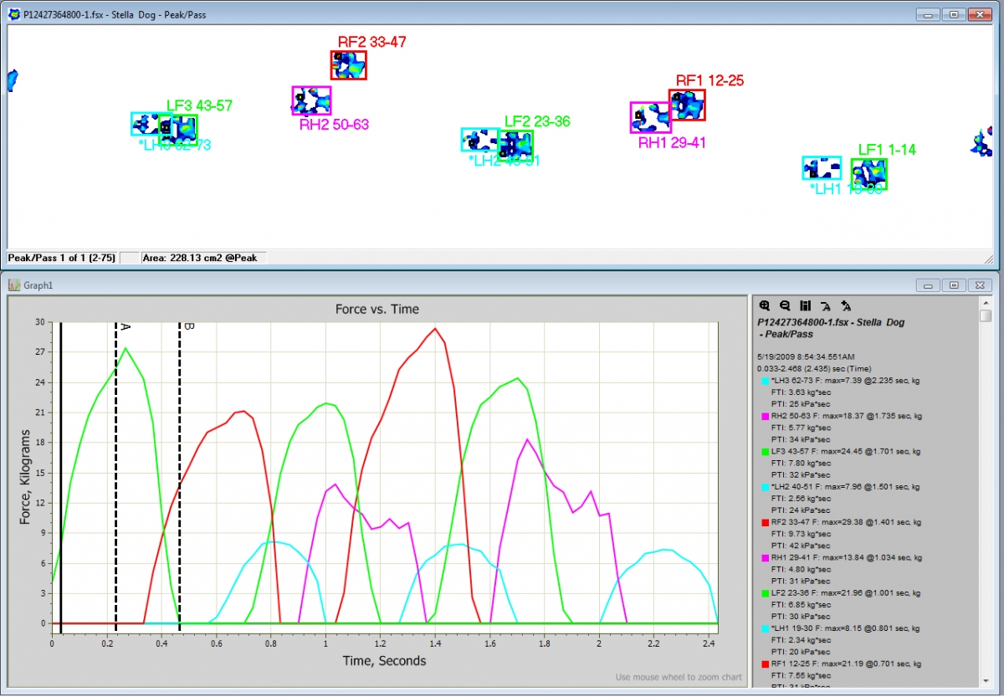This screenshot has width=1004, height=697.
Task: Click dashed marker line A on graph
Action: [x=115, y=469]
